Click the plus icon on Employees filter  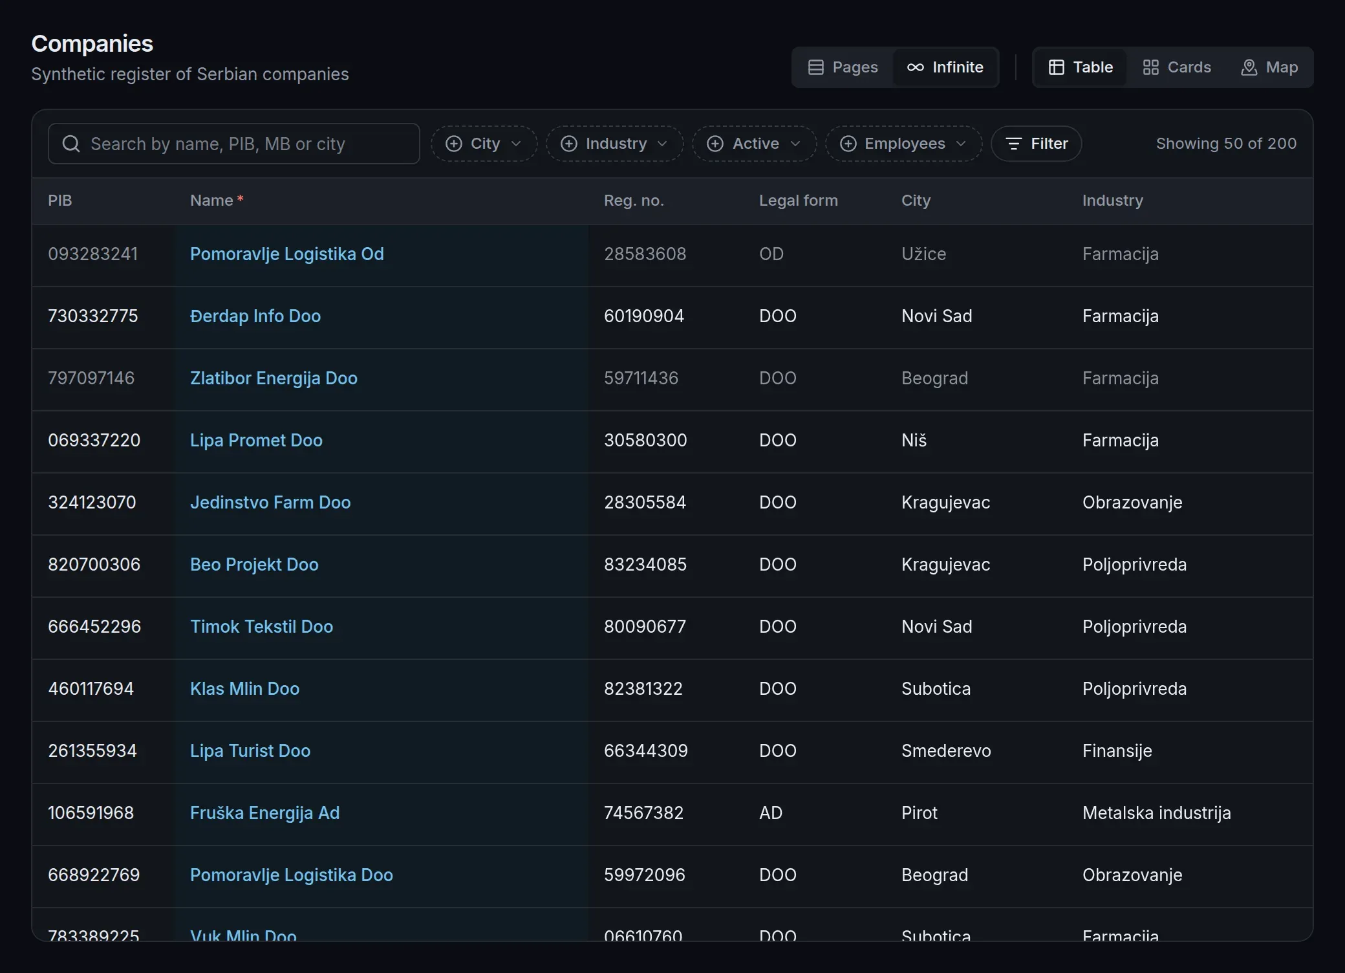point(848,144)
